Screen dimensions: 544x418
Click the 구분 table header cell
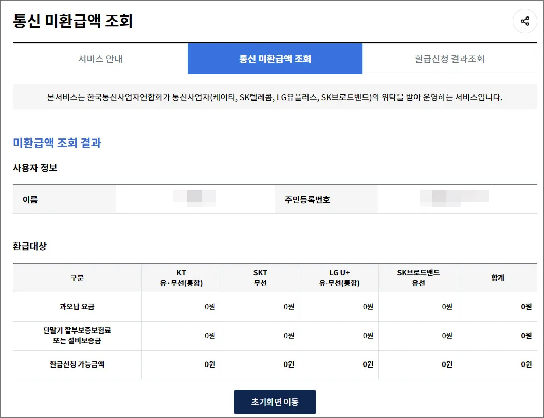tap(77, 277)
